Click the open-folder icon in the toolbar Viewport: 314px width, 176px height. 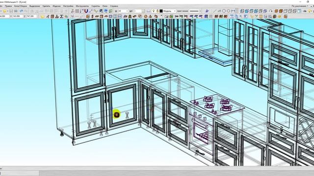tap(5, 11)
